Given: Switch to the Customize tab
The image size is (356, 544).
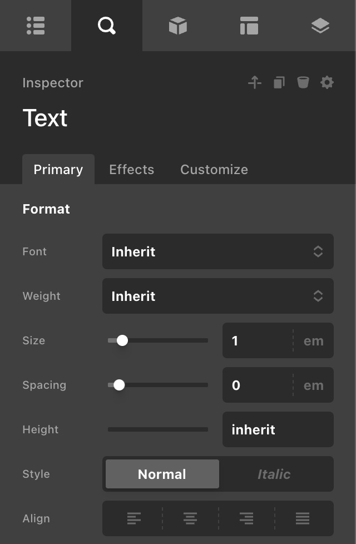Looking at the screenshot, I should [214, 170].
